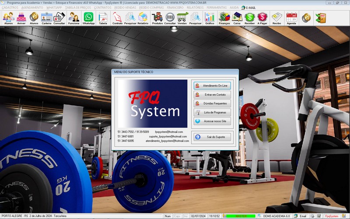The height and width of the screenshot is (219, 350).
Task: Open the Funciona employees icon
Action: (73, 18)
